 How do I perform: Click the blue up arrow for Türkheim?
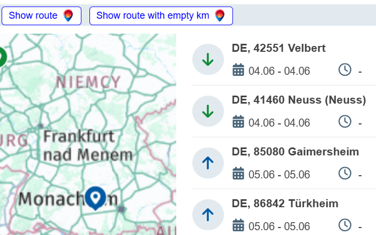pyautogui.click(x=208, y=215)
